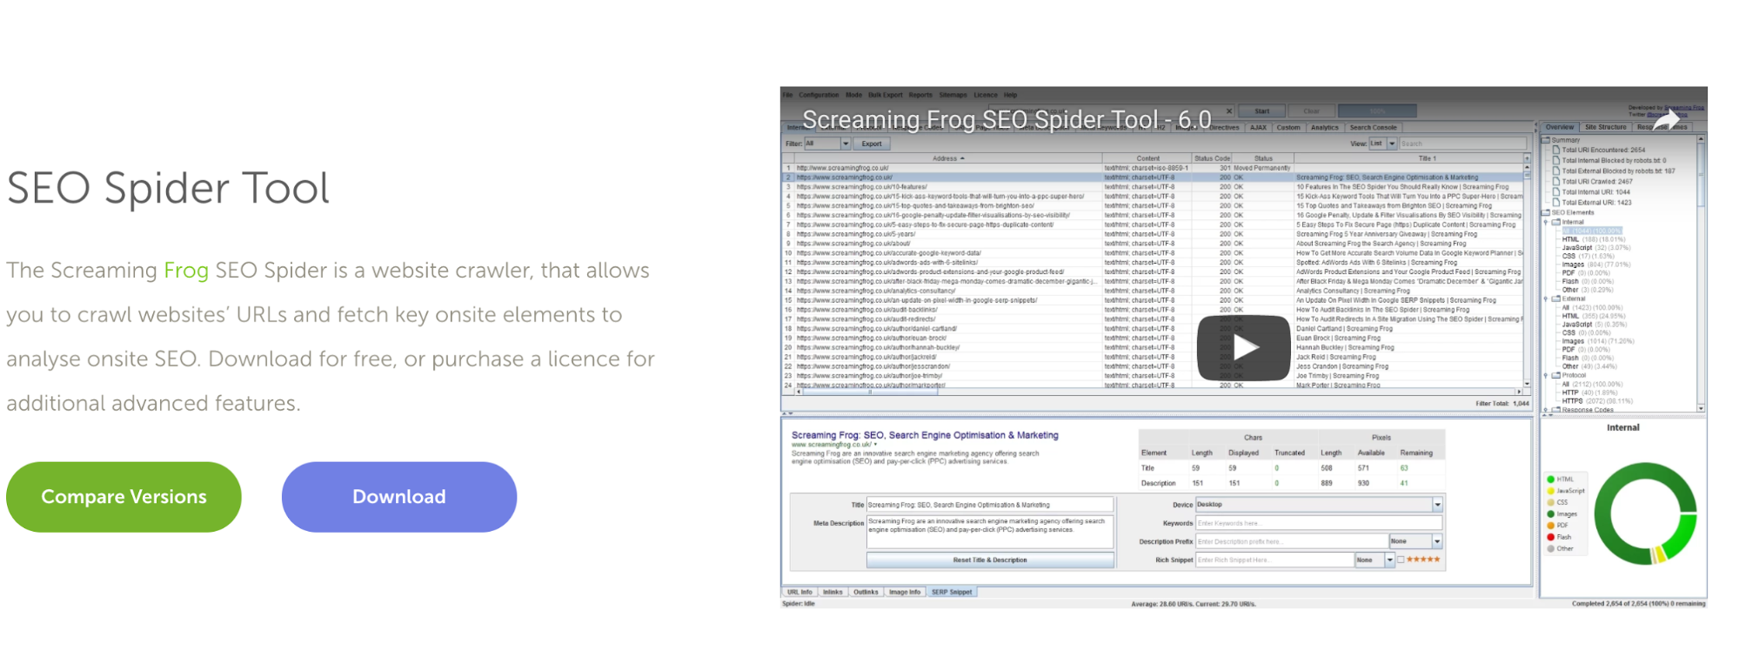Play the Screaming Frog SEO Spider video

(1243, 347)
